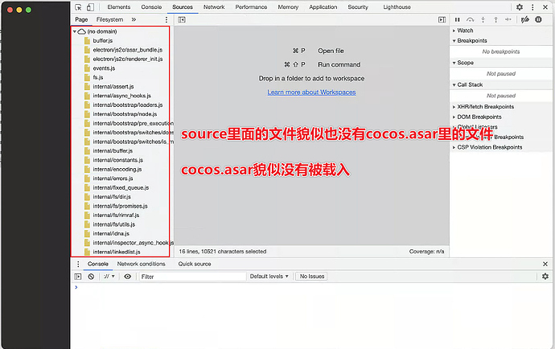555x349 pixels.
Task: Open the Network tab
Action: (214, 7)
